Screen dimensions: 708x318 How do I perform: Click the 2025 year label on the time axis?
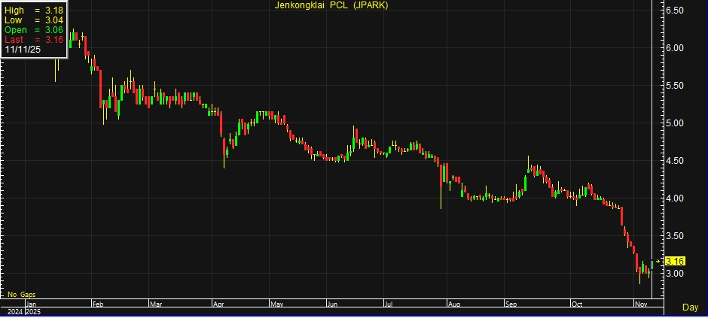[x=32, y=311]
